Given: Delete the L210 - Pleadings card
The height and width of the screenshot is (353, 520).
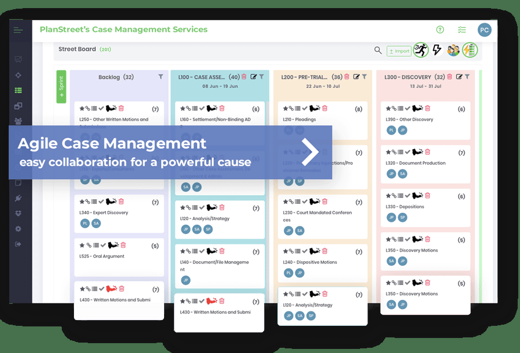Looking at the screenshot, I should pyautogui.click(x=325, y=108).
